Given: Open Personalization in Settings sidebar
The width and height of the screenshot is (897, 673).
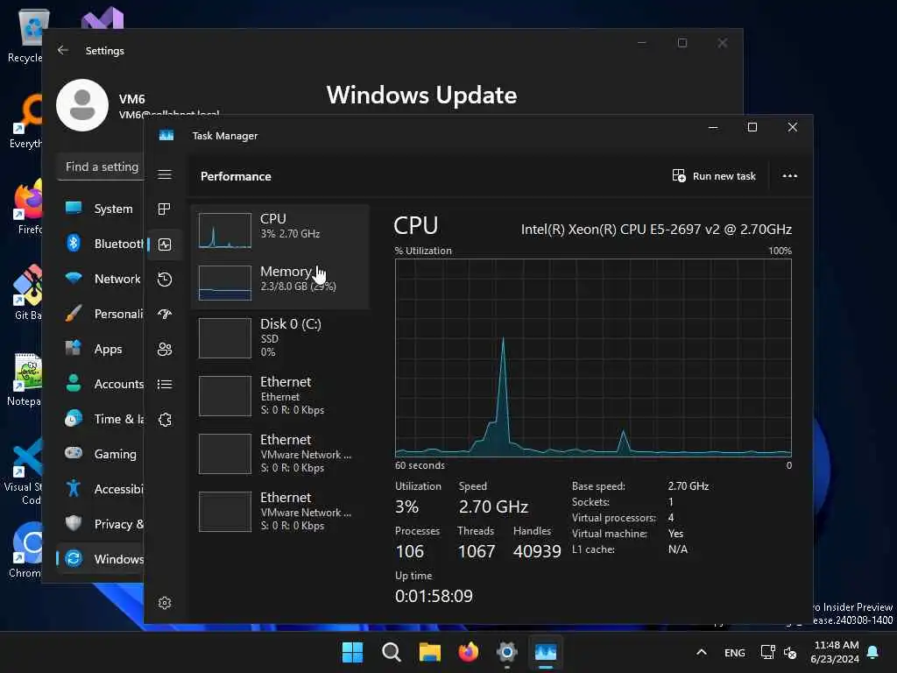Looking at the screenshot, I should coord(101,314).
